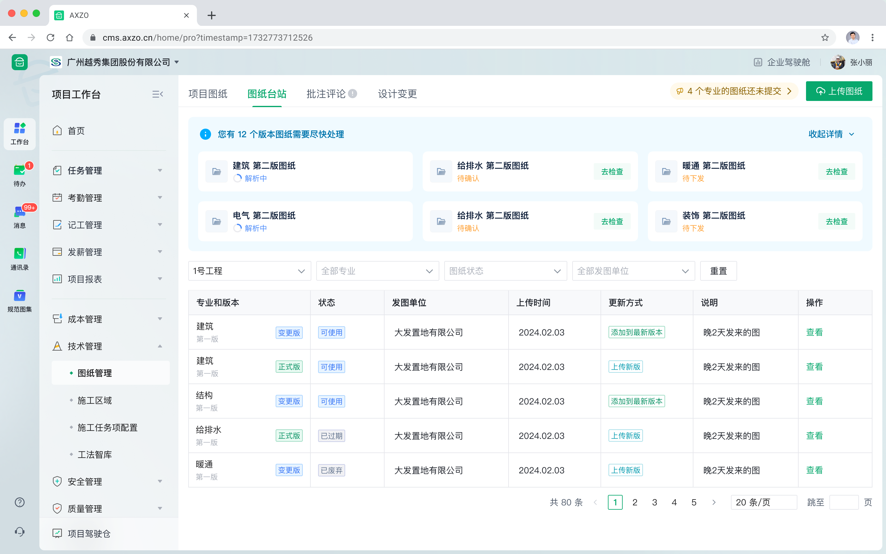Viewport: 886px width, 554px height.
Task: Collapse the 项目工作台 sidebar panel
Action: 158,94
